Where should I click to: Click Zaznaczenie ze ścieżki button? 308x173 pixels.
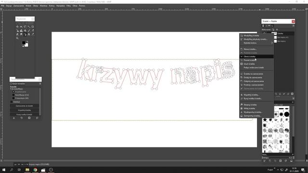point(25,106)
